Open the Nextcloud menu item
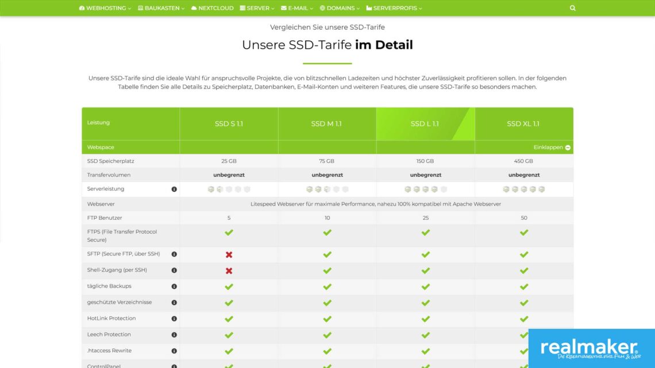The height and width of the screenshot is (368, 655). [213, 8]
